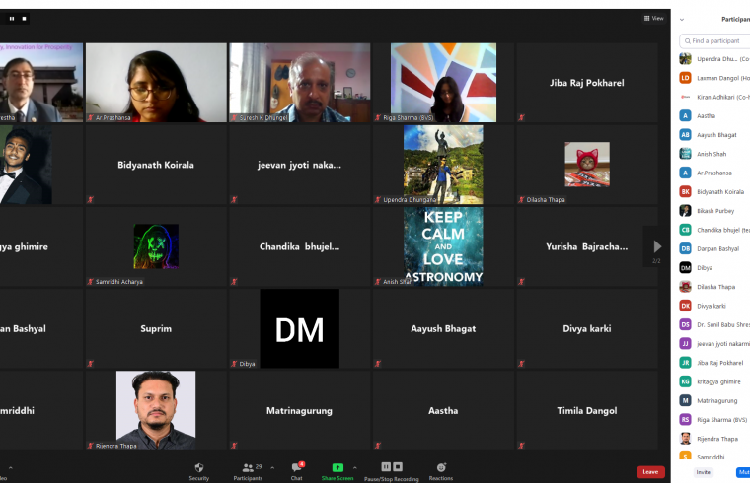Select Anish Shah astronomy poster tile

[443, 246]
